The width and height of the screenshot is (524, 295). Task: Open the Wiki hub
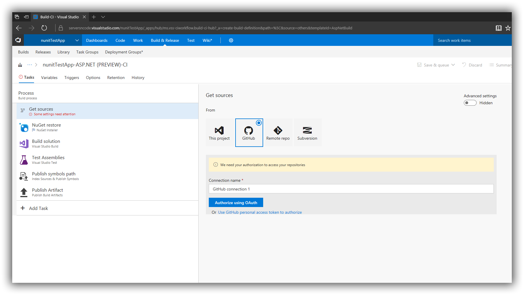pos(207,40)
